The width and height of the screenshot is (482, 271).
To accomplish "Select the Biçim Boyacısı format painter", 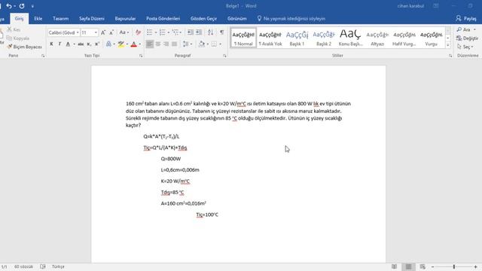I will [24, 47].
